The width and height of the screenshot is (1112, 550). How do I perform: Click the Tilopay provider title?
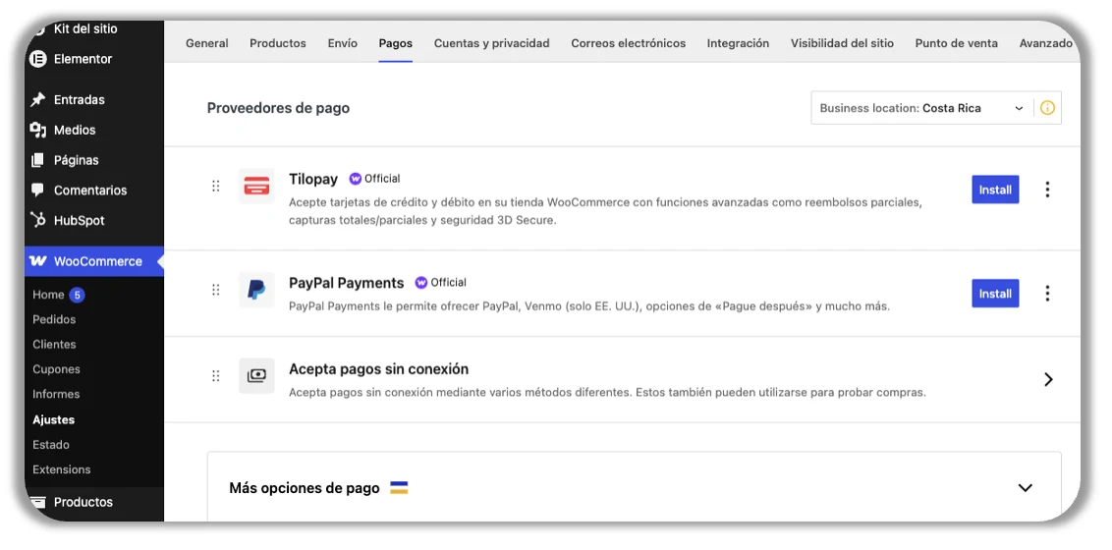[313, 180]
